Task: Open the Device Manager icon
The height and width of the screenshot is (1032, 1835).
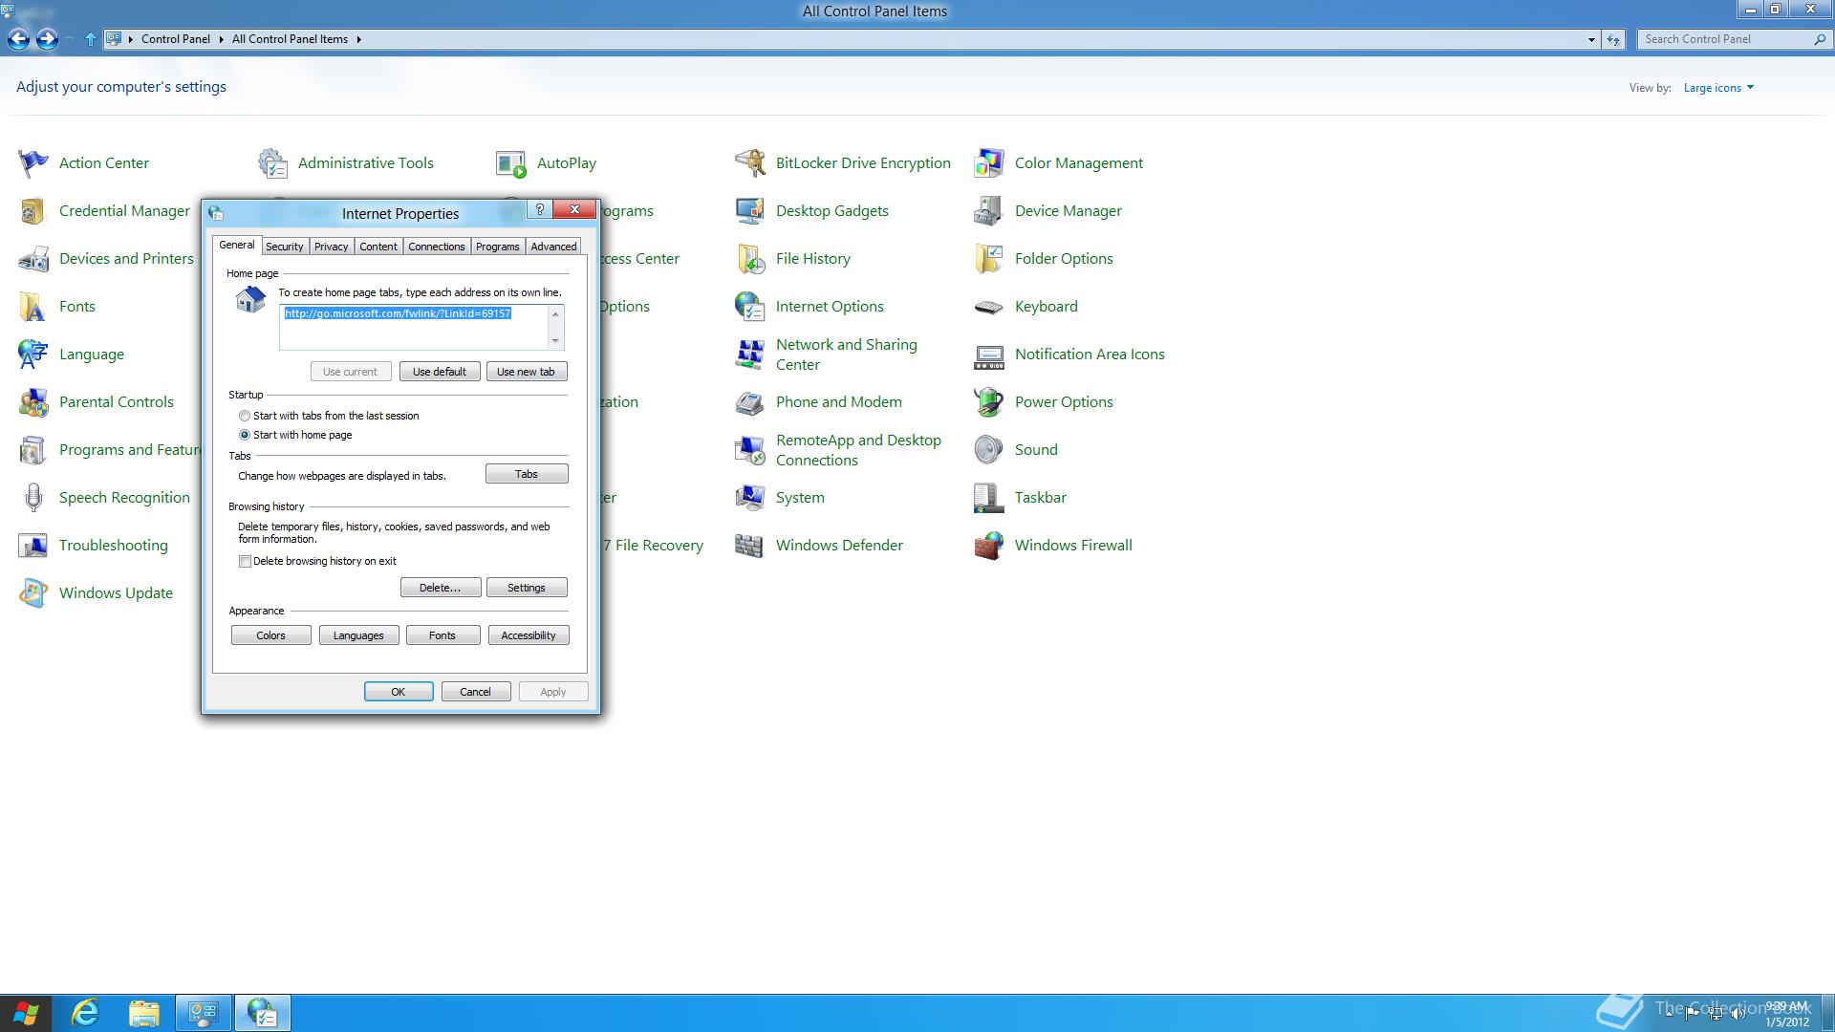Action: pyautogui.click(x=989, y=211)
